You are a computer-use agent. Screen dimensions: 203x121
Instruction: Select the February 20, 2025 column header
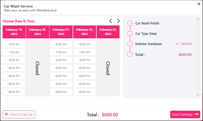[x=38, y=32]
